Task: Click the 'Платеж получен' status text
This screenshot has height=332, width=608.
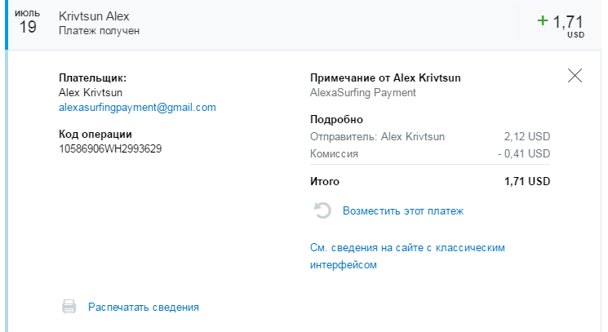Action: coord(99,31)
